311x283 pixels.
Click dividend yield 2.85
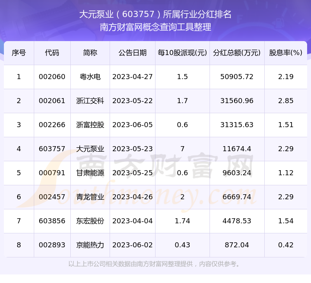286,101
